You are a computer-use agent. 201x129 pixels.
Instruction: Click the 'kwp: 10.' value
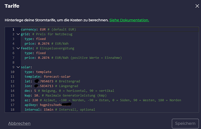pos(37,96)
